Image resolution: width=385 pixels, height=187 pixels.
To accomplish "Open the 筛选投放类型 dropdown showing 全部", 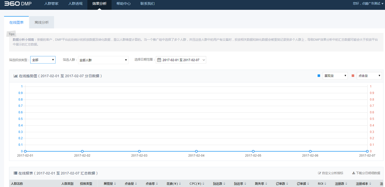I will pos(43,60).
